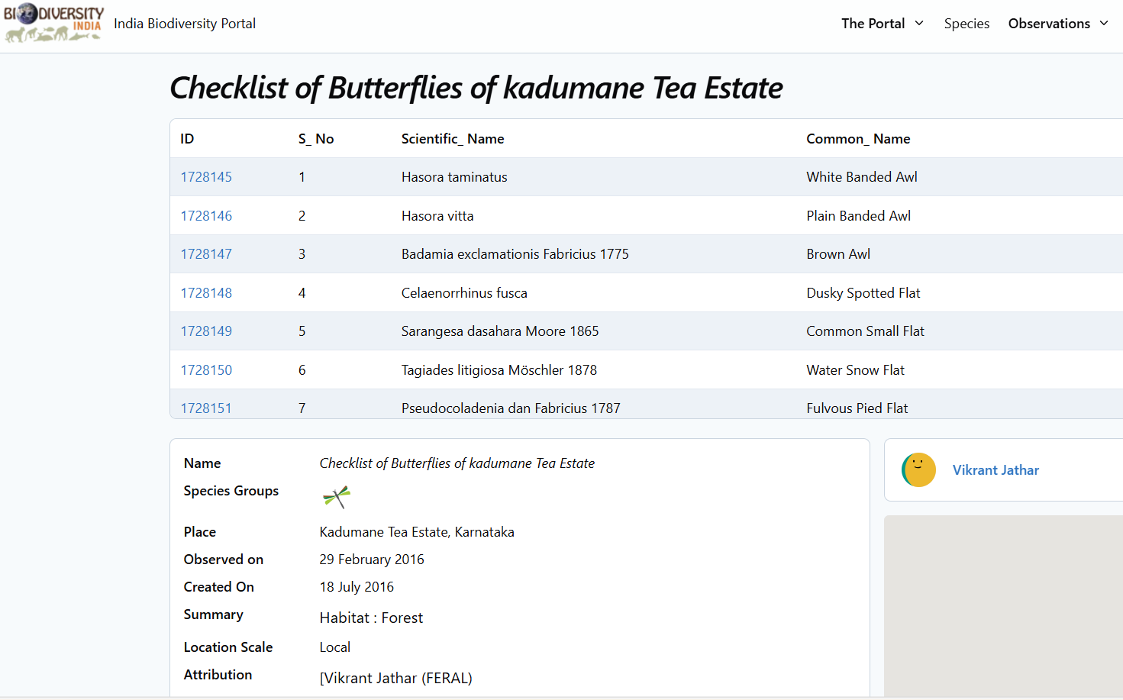Image resolution: width=1123 pixels, height=700 pixels.
Task: Select the Species menu item
Action: 966,23
